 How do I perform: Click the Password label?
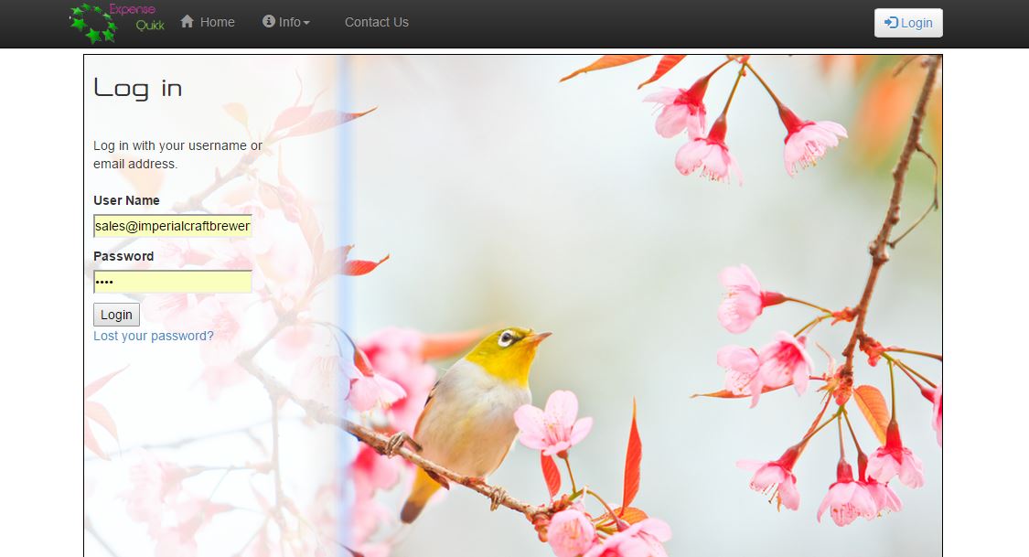[x=123, y=256]
